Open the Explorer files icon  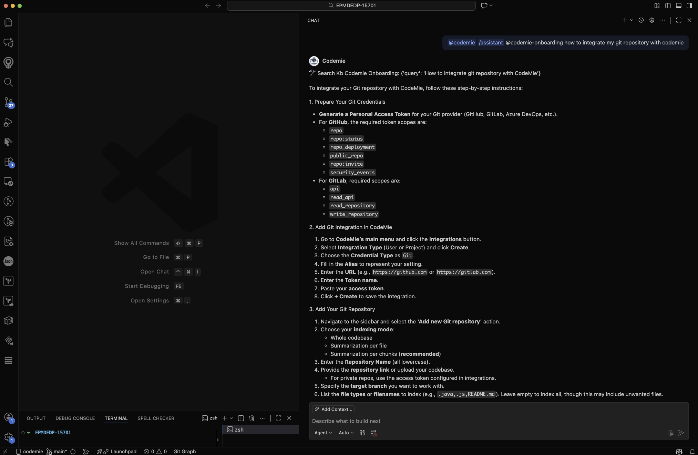(x=8, y=23)
